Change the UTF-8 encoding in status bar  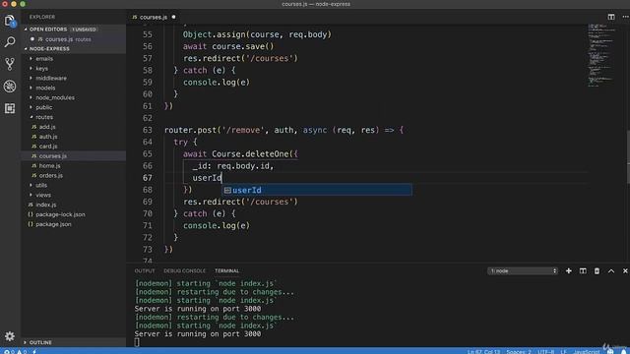click(545, 352)
